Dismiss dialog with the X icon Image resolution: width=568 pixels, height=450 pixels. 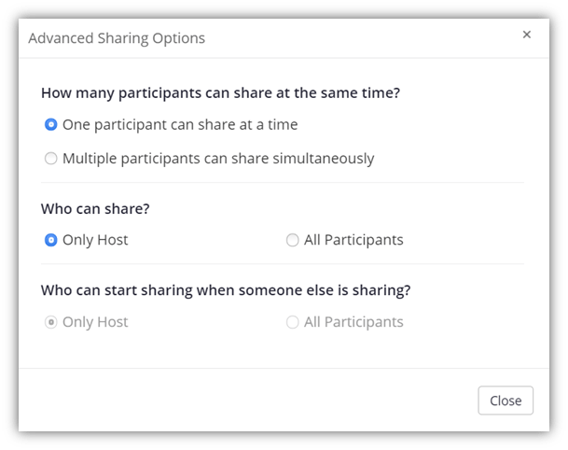[x=527, y=35]
